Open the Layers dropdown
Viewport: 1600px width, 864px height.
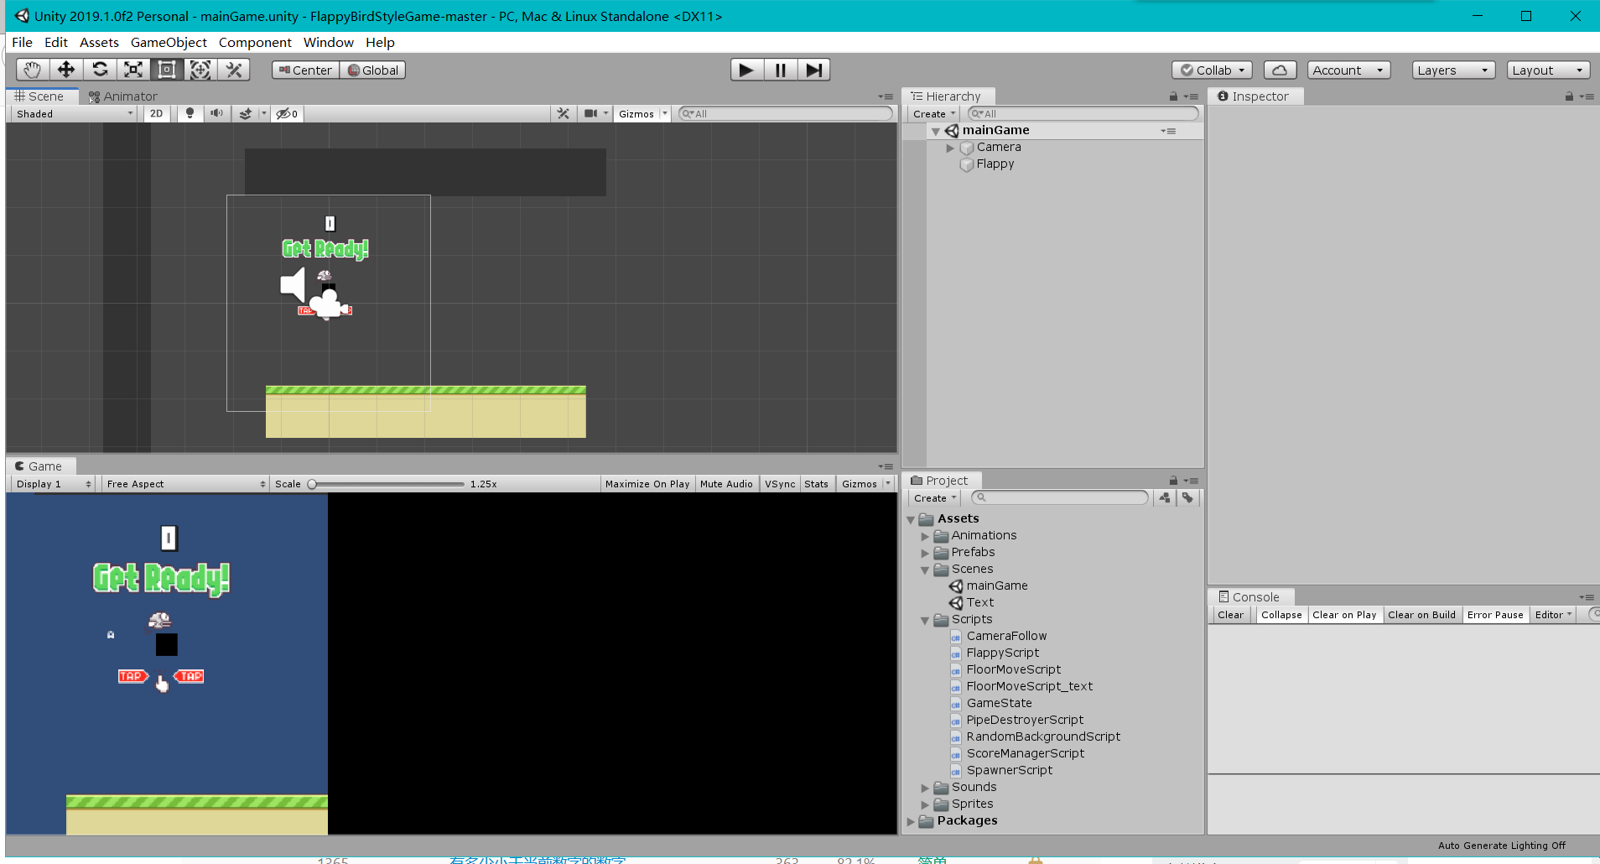(x=1454, y=70)
